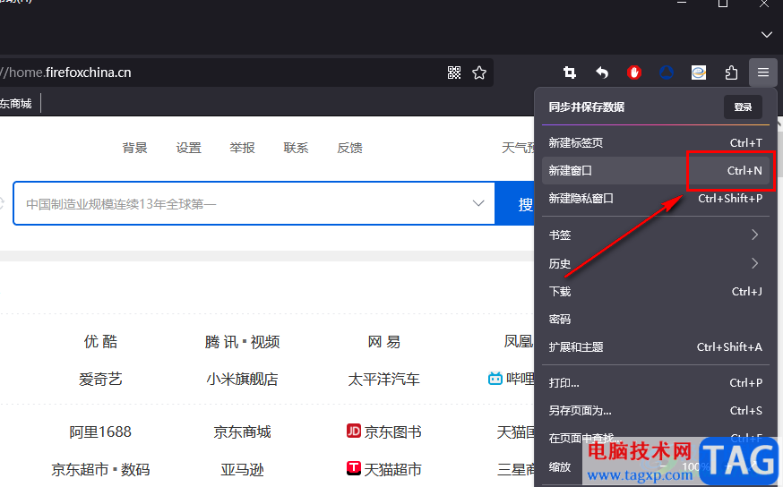This screenshot has width=783, height=487.
Task: Visit the 爱奇艺 link
Action: tap(100, 380)
